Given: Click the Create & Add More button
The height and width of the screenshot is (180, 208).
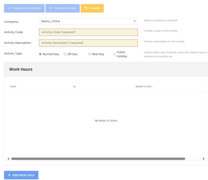Looking at the screenshot, I should [x=24, y=8].
